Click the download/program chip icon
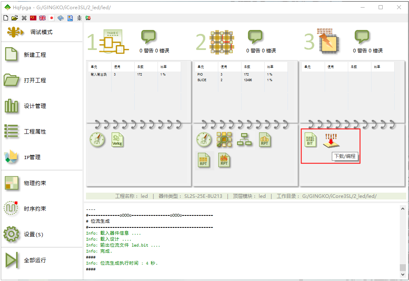The height and width of the screenshot is (281, 409). (331, 141)
